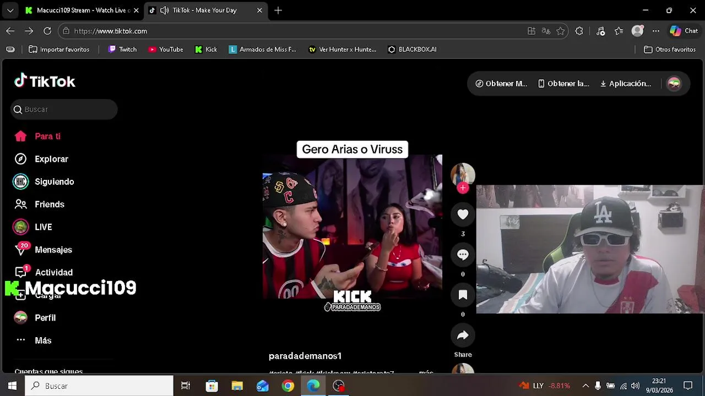The image size is (705, 396).
Task: Open Google Chrome from taskbar
Action: click(288, 386)
